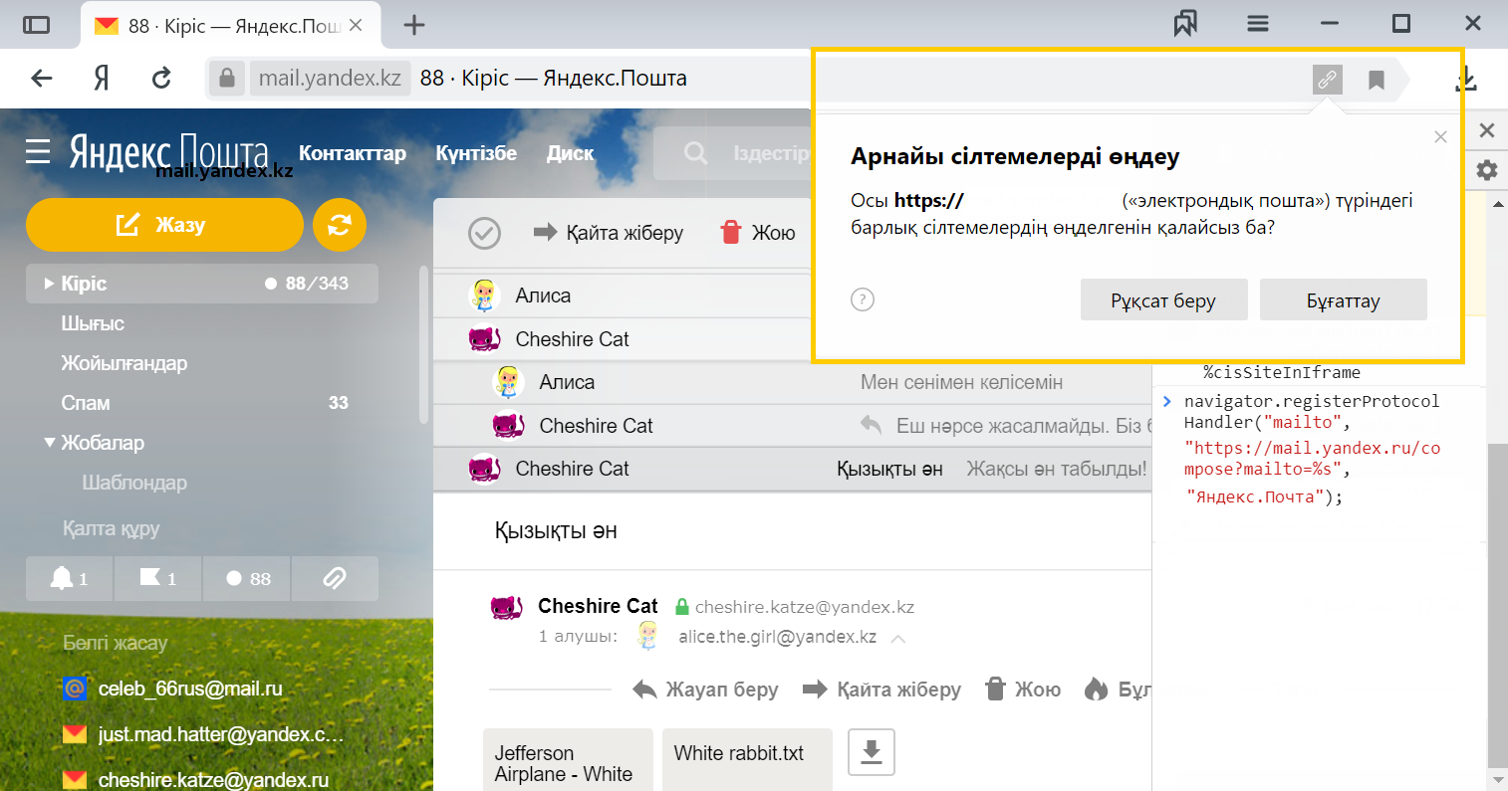The height and width of the screenshot is (791, 1508).
Task: Open the Жойылғандар folder
Action: coord(125,363)
